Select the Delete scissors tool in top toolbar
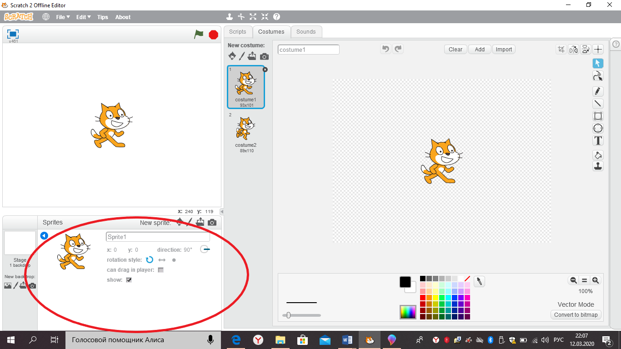The height and width of the screenshot is (349, 621). 241,17
